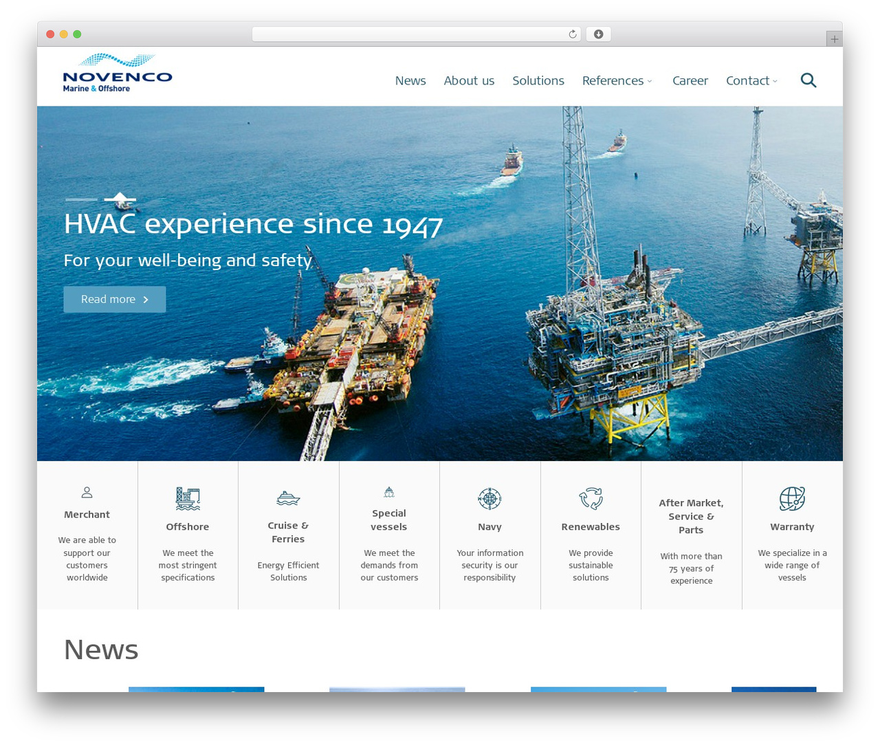This screenshot has height=745, width=880.
Task: Click 'We provide sustainable solutions' text
Action: [x=591, y=565]
